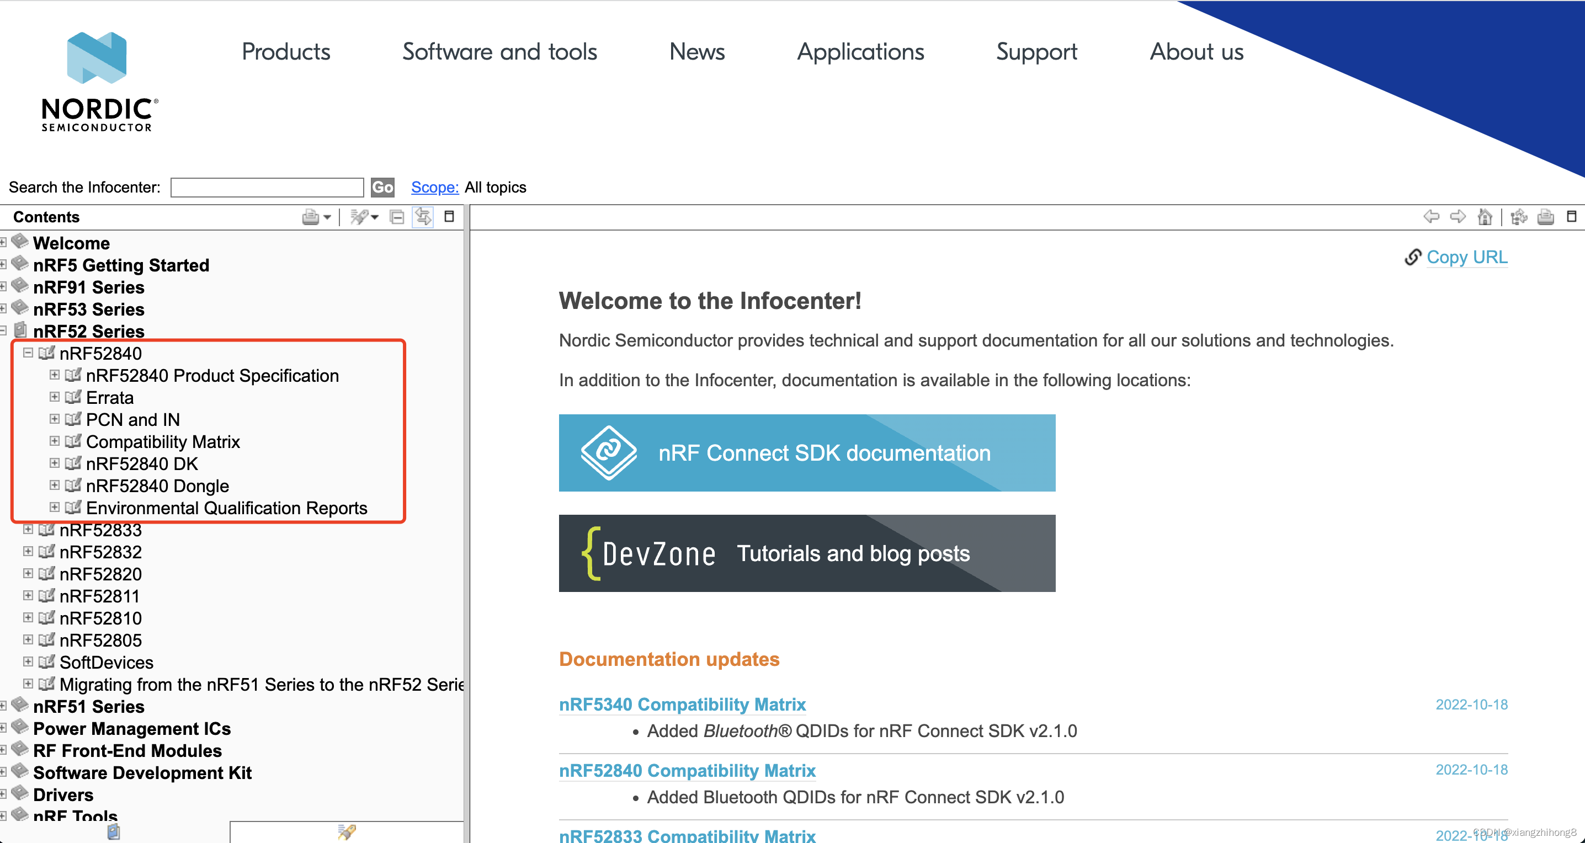Open the nRF5340 Compatibility Matrix link
Viewport: 1585px width, 843px height.
tap(682, 704)
